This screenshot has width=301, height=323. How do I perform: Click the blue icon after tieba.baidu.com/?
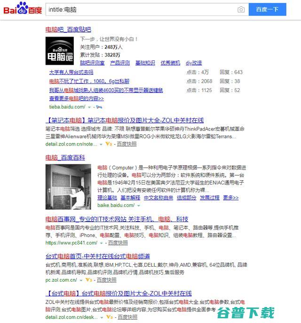tap(99, 107)
